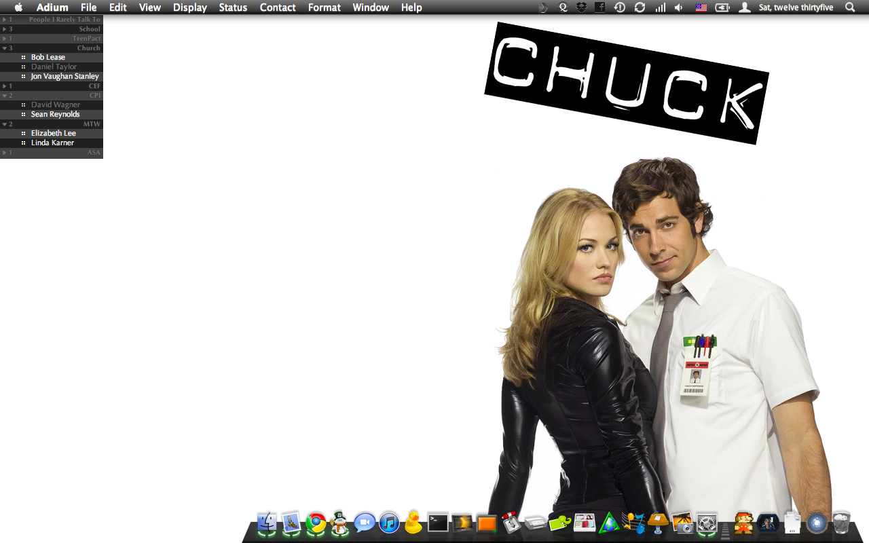Open the Apple menu
This screenshot has width=869, height=543.
(x=18, y=7)
